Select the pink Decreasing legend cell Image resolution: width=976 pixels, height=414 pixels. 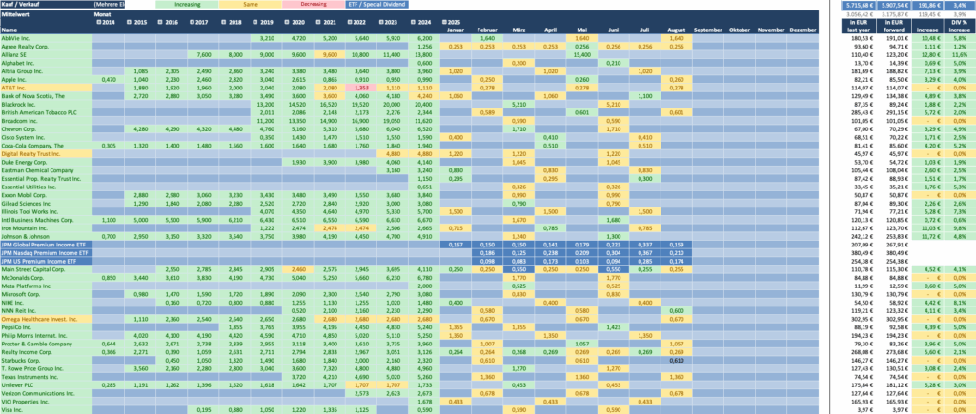coord(313,5)
